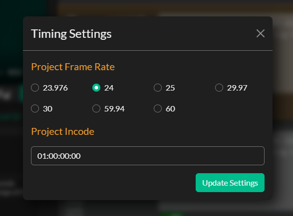Choose the 59.94 frame rate radio button

click(96, 108)
